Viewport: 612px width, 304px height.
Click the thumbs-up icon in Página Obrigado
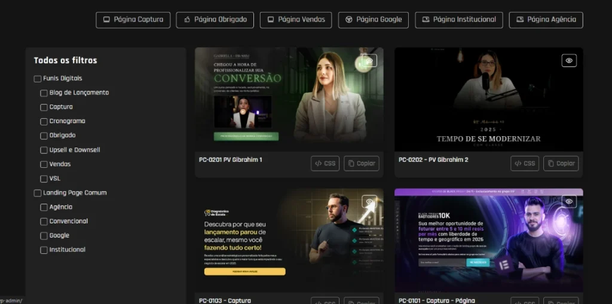(x=187, y=20)
